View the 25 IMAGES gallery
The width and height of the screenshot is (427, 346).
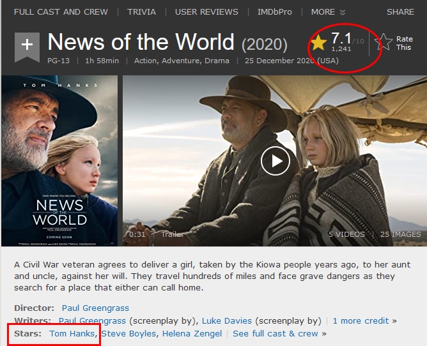[401, 234]
